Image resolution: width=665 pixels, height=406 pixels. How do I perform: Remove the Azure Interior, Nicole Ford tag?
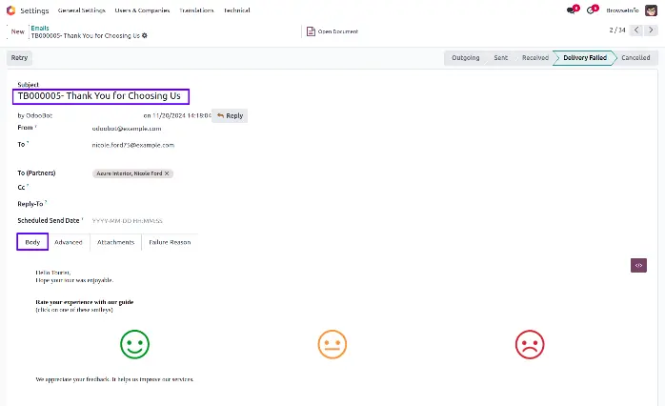click(167, 173)
